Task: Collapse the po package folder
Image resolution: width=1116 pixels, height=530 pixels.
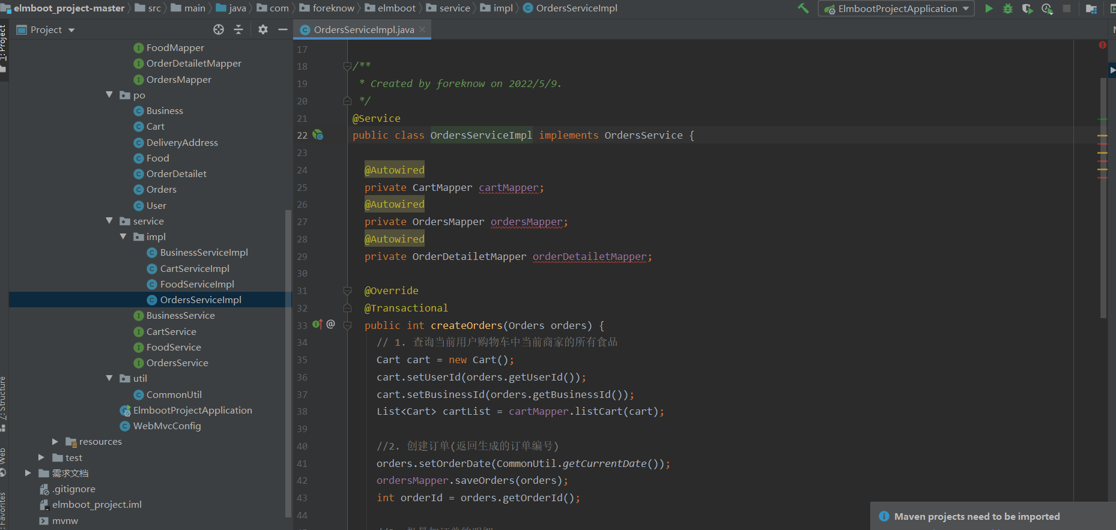Action: pos(109,95)
